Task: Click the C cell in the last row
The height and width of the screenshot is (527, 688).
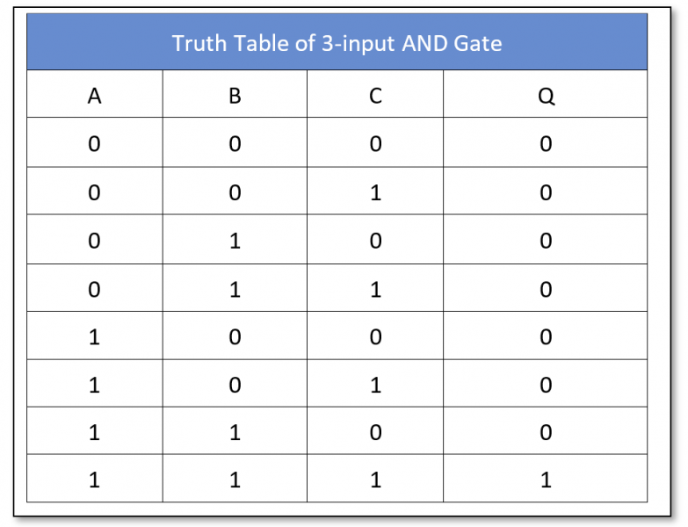Action: click(375, 479)
